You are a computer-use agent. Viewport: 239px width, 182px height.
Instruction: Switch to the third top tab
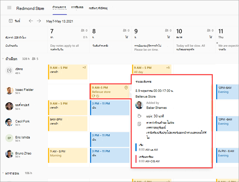[x=98, y=8]
